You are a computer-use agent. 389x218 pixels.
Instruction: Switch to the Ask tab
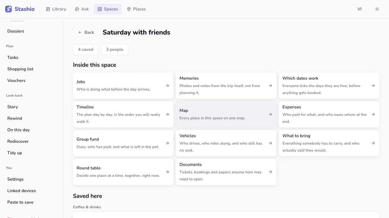(82, 9)
